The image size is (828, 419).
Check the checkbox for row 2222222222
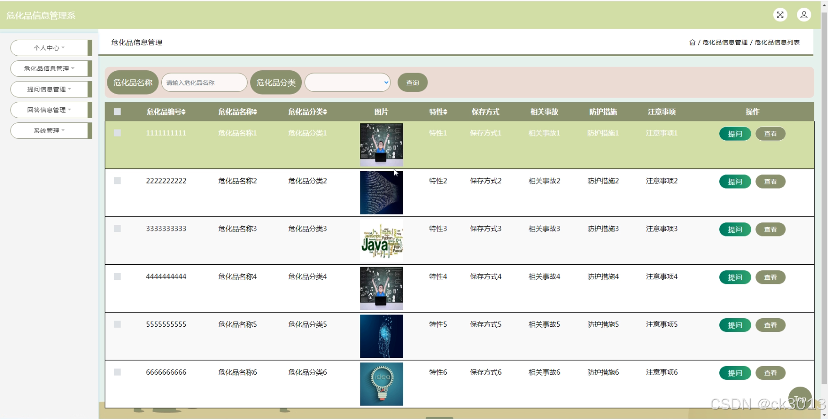117,180
